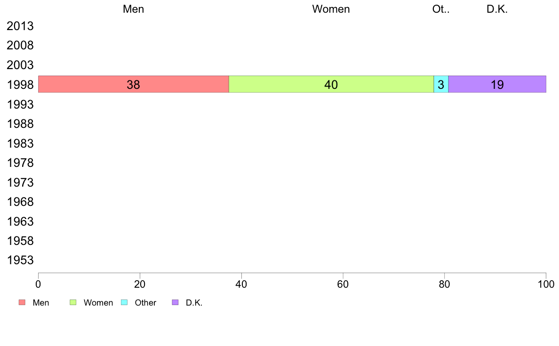Select the green Women bar segment showing 40
The image size is (559, 346).
pyautogui.click(x=331, y=84)
